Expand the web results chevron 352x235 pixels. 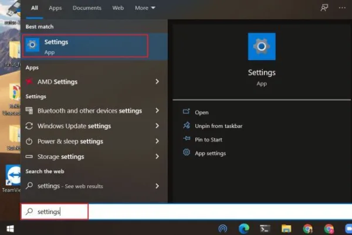coord(157,186)
